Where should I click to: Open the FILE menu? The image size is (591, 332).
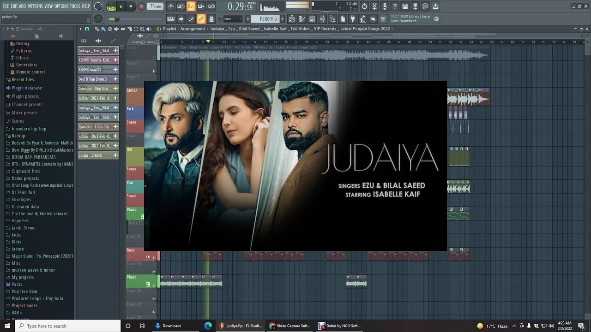point(6,6)
